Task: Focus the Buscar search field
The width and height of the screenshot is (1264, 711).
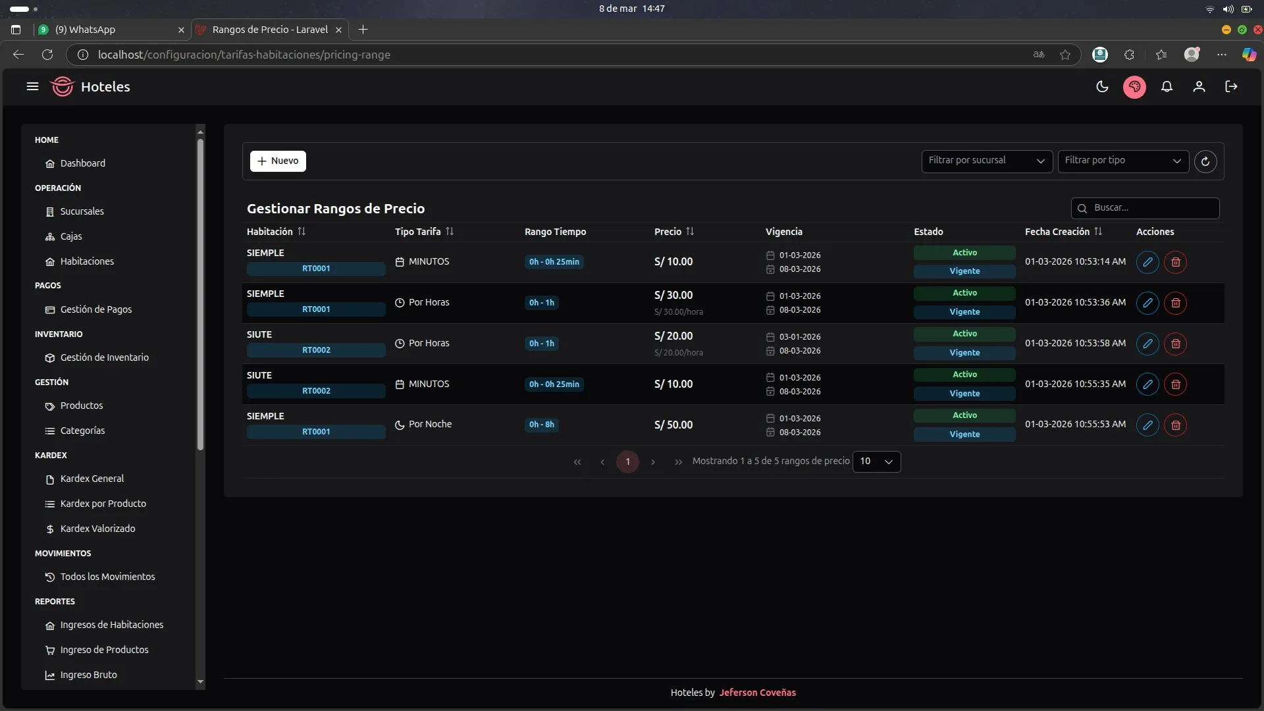Action: pos(1152,208)
